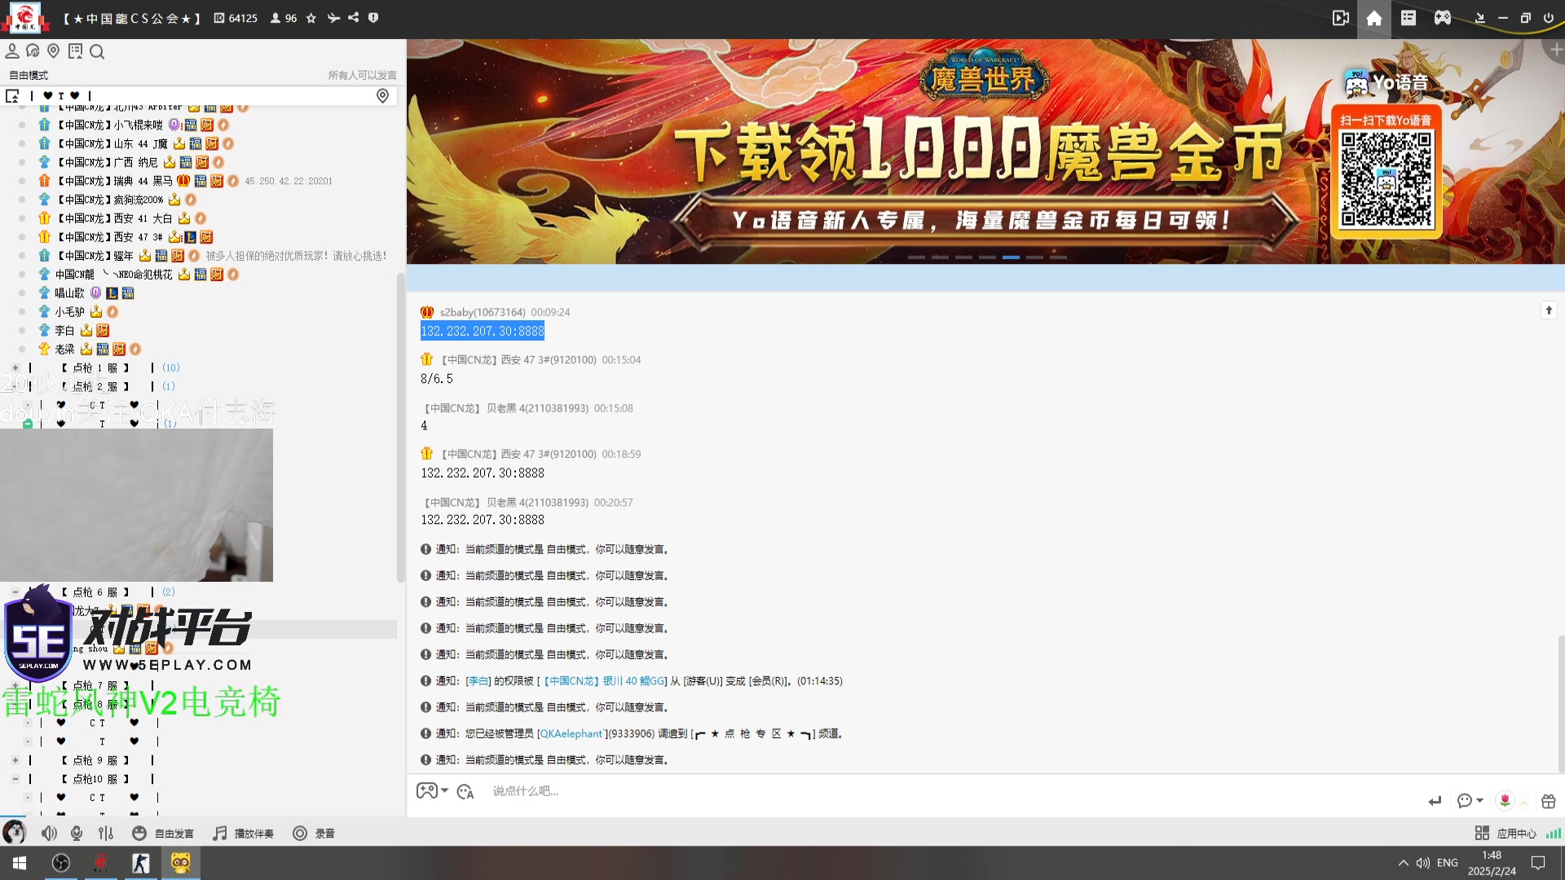The height and width of the screenshot is (880, 1565).
Task: Click the channel list template icon
Action: (x=76, y=51)
